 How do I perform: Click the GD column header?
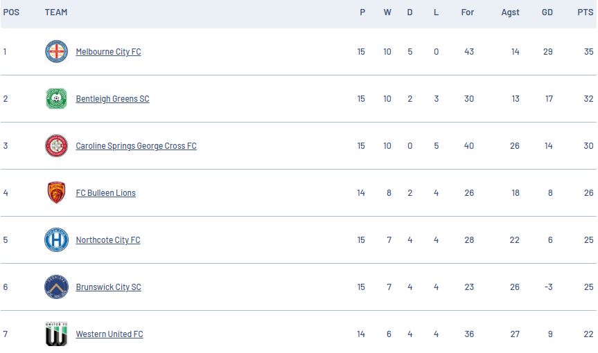547,12
